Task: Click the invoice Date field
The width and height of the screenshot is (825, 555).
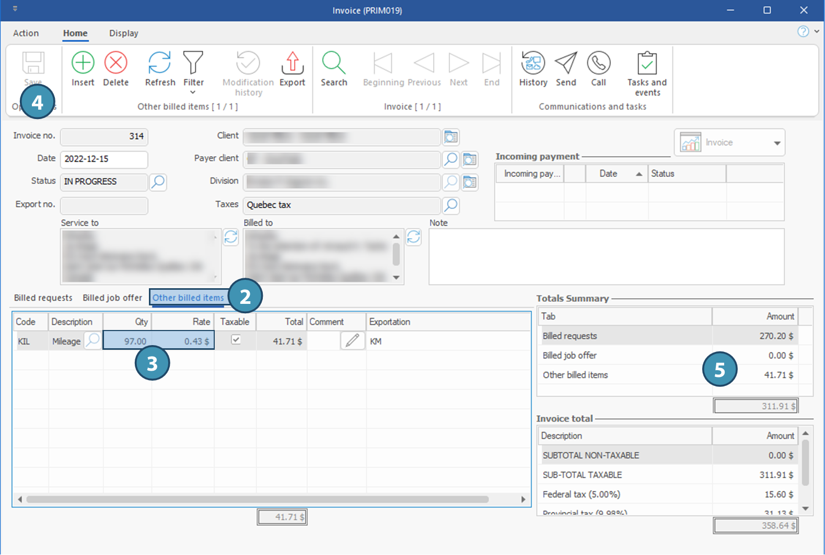Action: (x=103, y=159)
